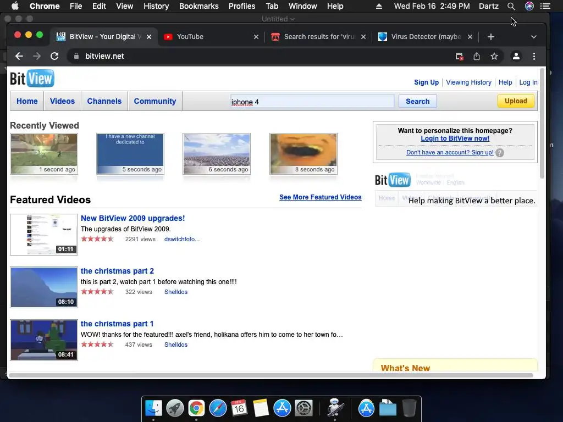The width and height of the screenshot is (563, 422).
Task: Open Launchpad from the dock
Action: [175, 408]
